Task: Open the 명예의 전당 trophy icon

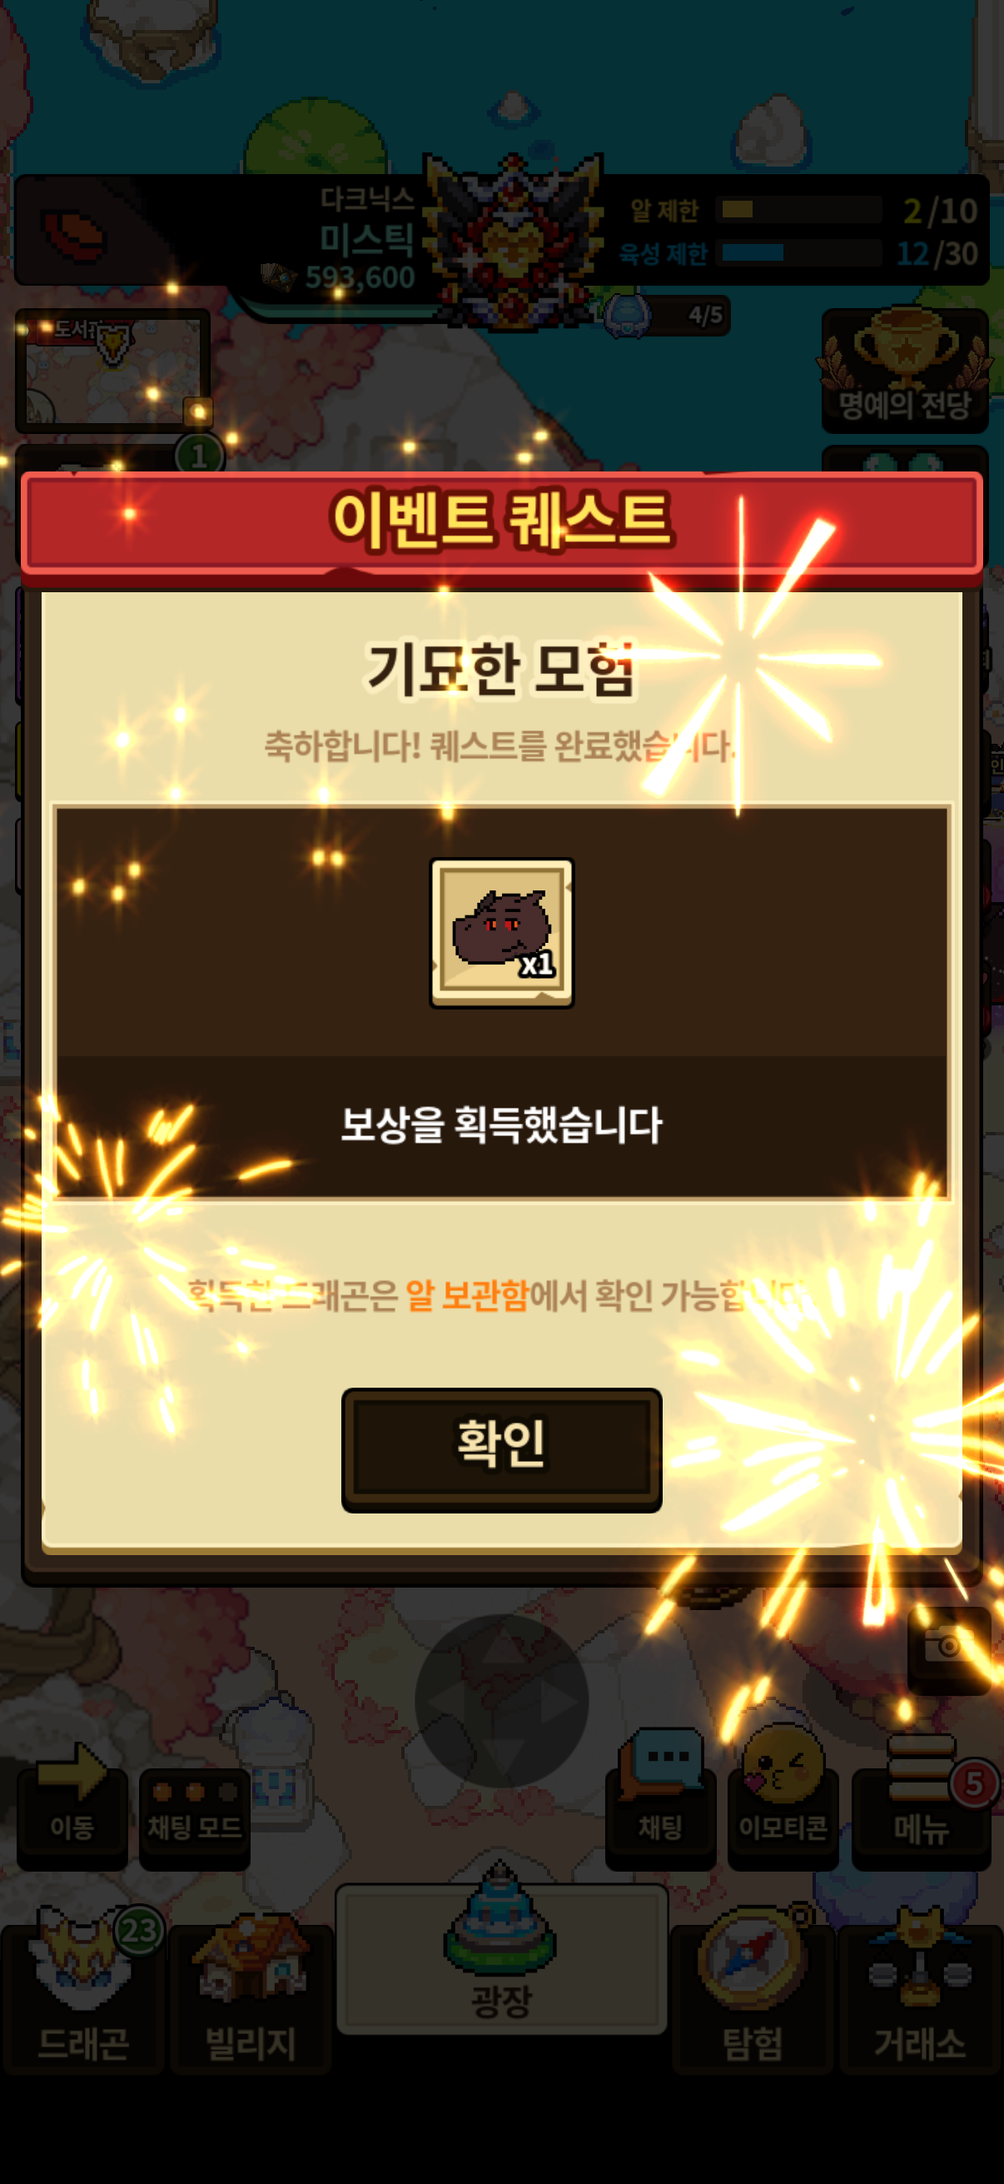Action: 905,370
